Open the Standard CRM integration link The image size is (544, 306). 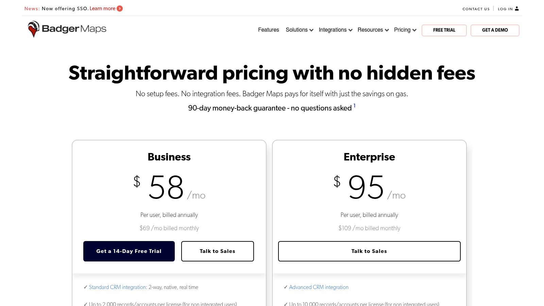coord(117,287)
